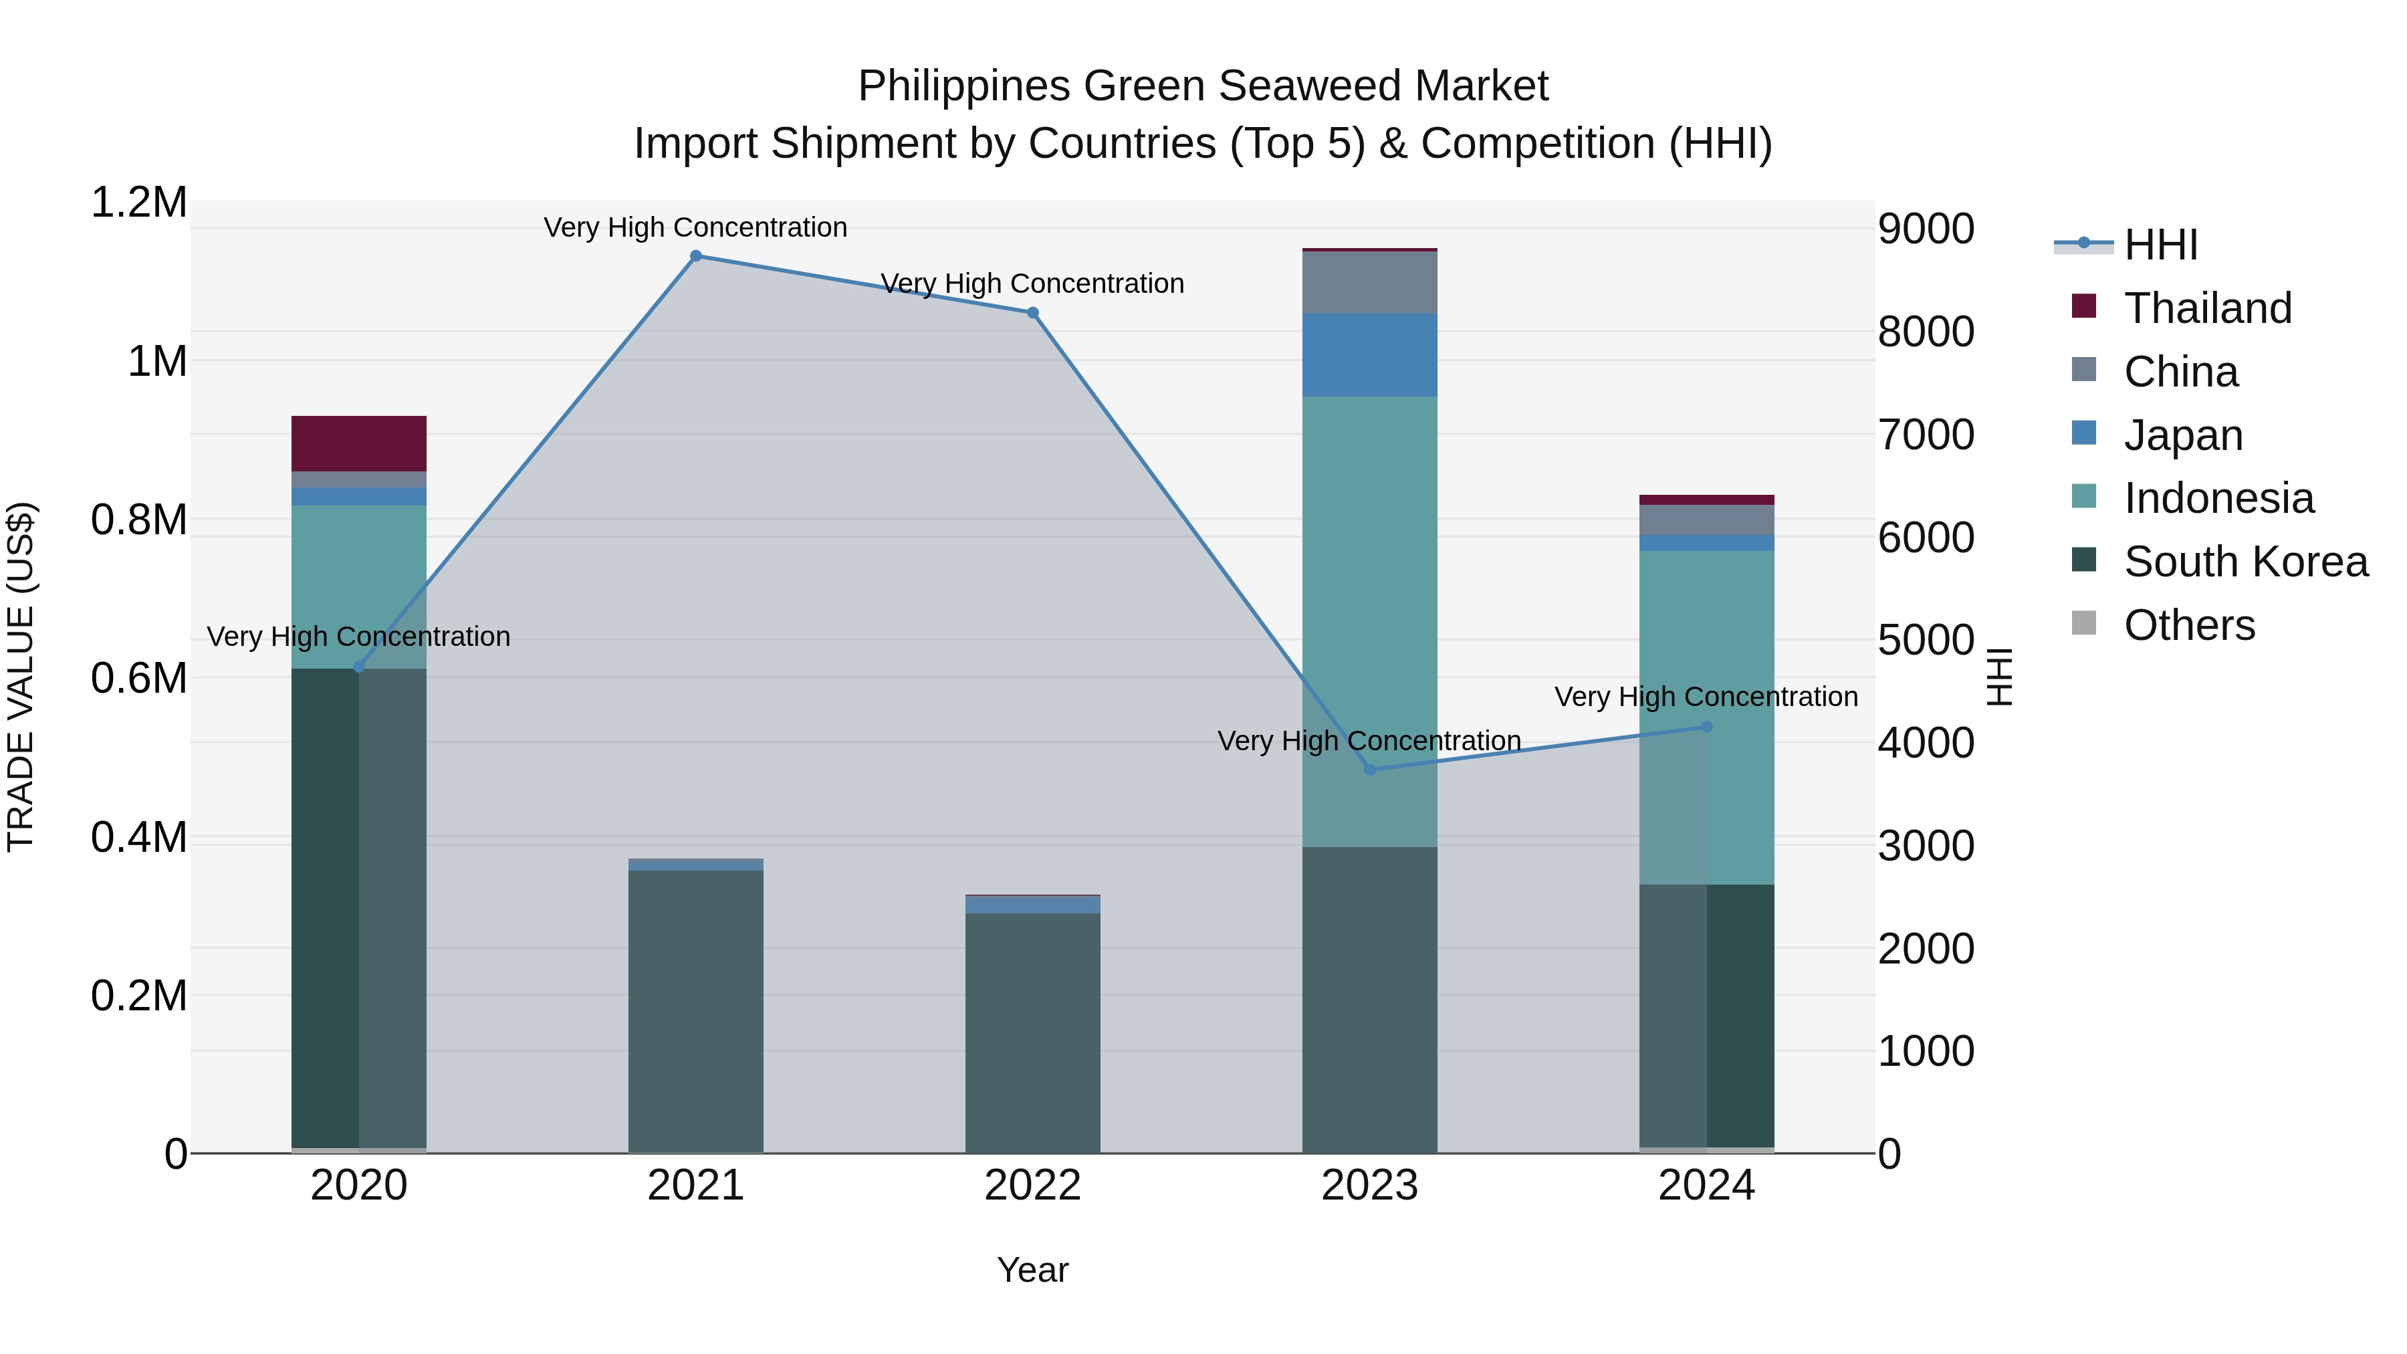The height and width of the screenshot is (1354, 2407).
Task: Select the 2023 HHI data point marker
Action: tap(1370, 770)
